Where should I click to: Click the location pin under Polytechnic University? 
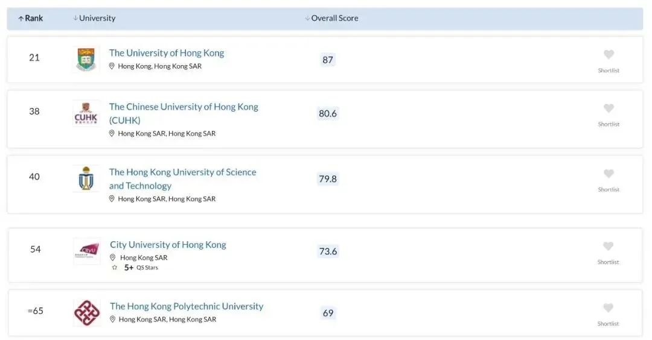(x=112, y=320)
